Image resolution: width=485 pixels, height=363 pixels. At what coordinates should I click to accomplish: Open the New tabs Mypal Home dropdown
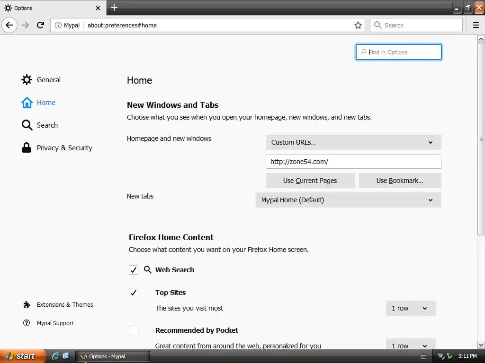[348, 200]
